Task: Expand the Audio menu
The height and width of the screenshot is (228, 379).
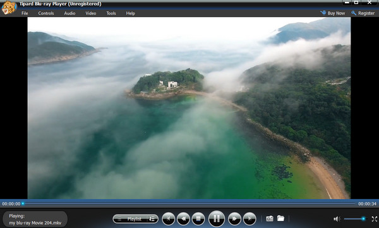Action: click(x=69, y=13)
